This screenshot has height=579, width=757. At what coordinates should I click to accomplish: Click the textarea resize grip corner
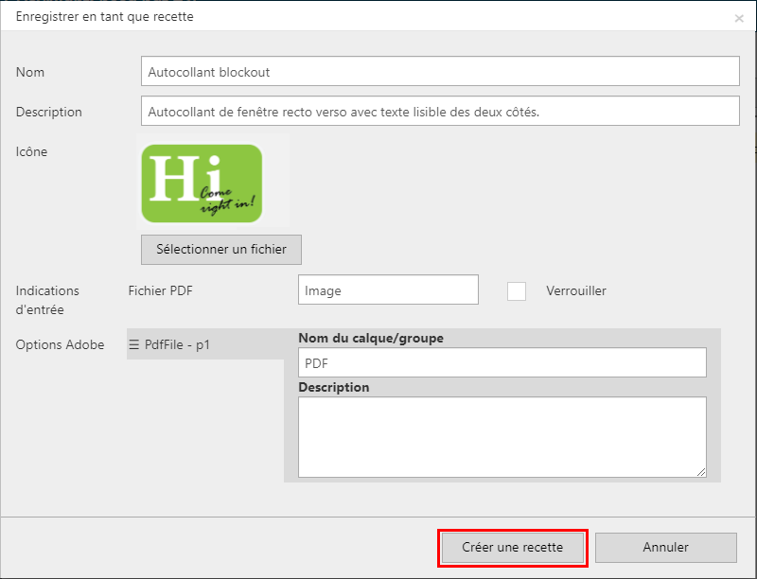pos(701,472)
